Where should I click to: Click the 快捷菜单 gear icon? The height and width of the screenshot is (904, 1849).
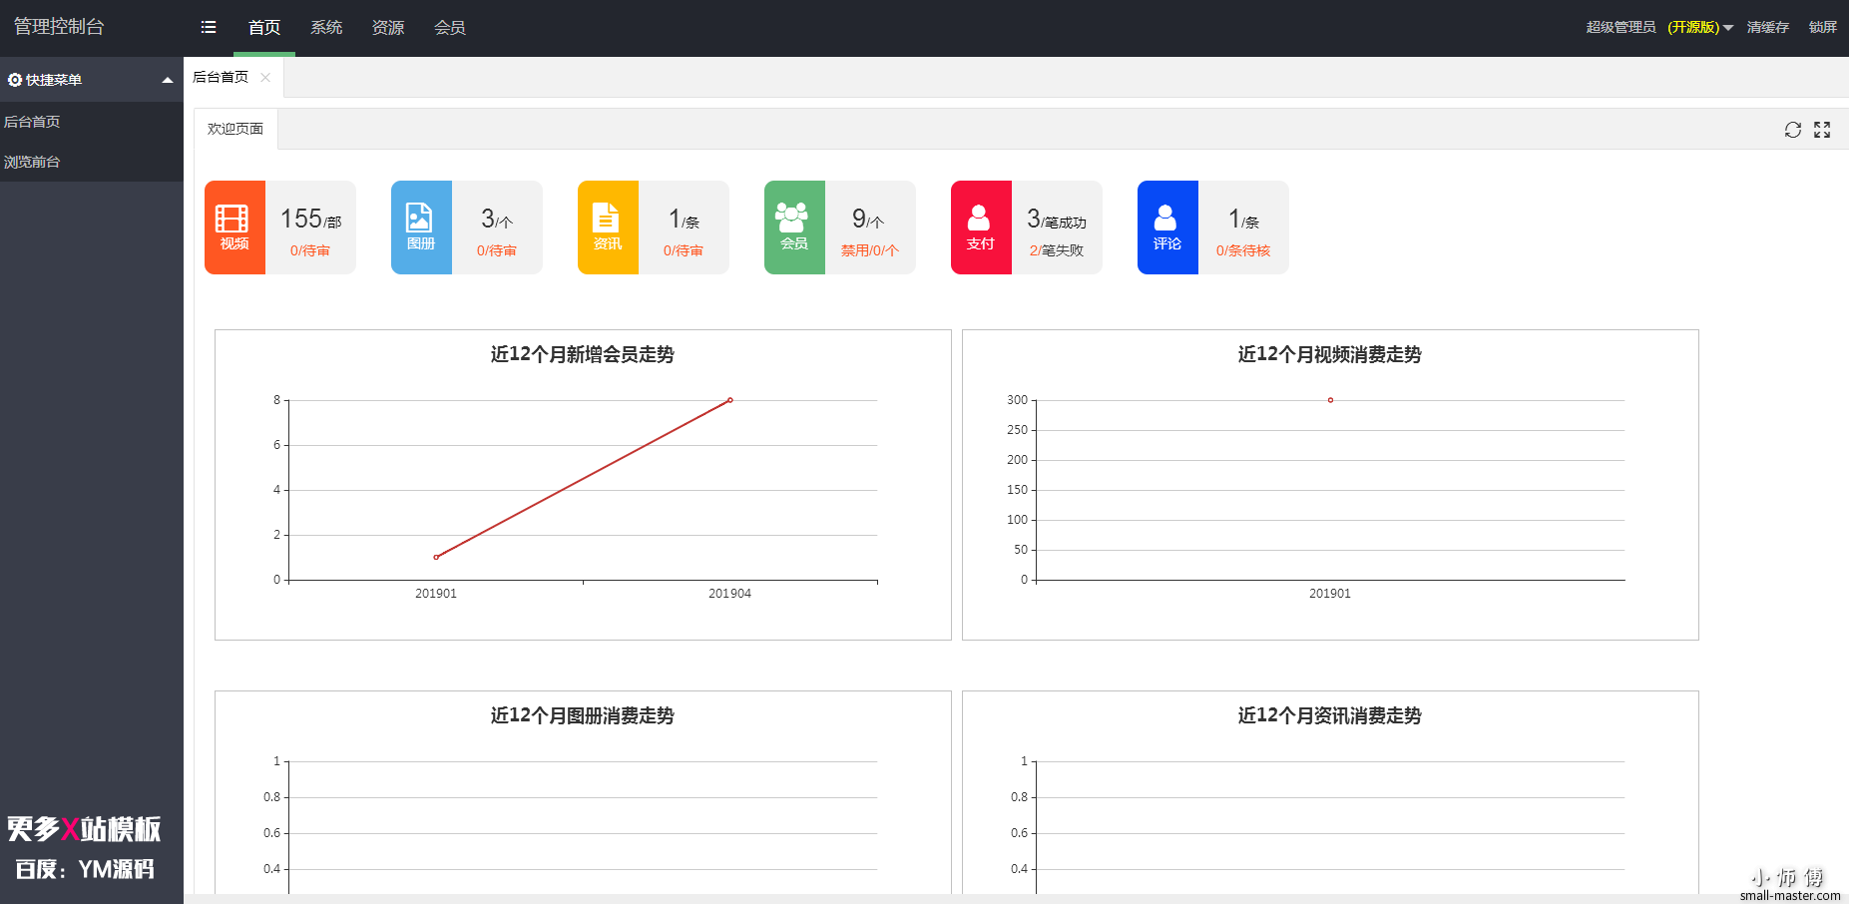point(14,80)
